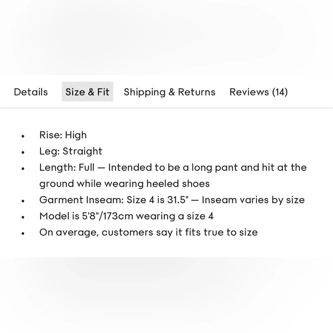Click the 'Rise: High' text line
This screenshot has width=333, height=333.
(x=63, y=135)
